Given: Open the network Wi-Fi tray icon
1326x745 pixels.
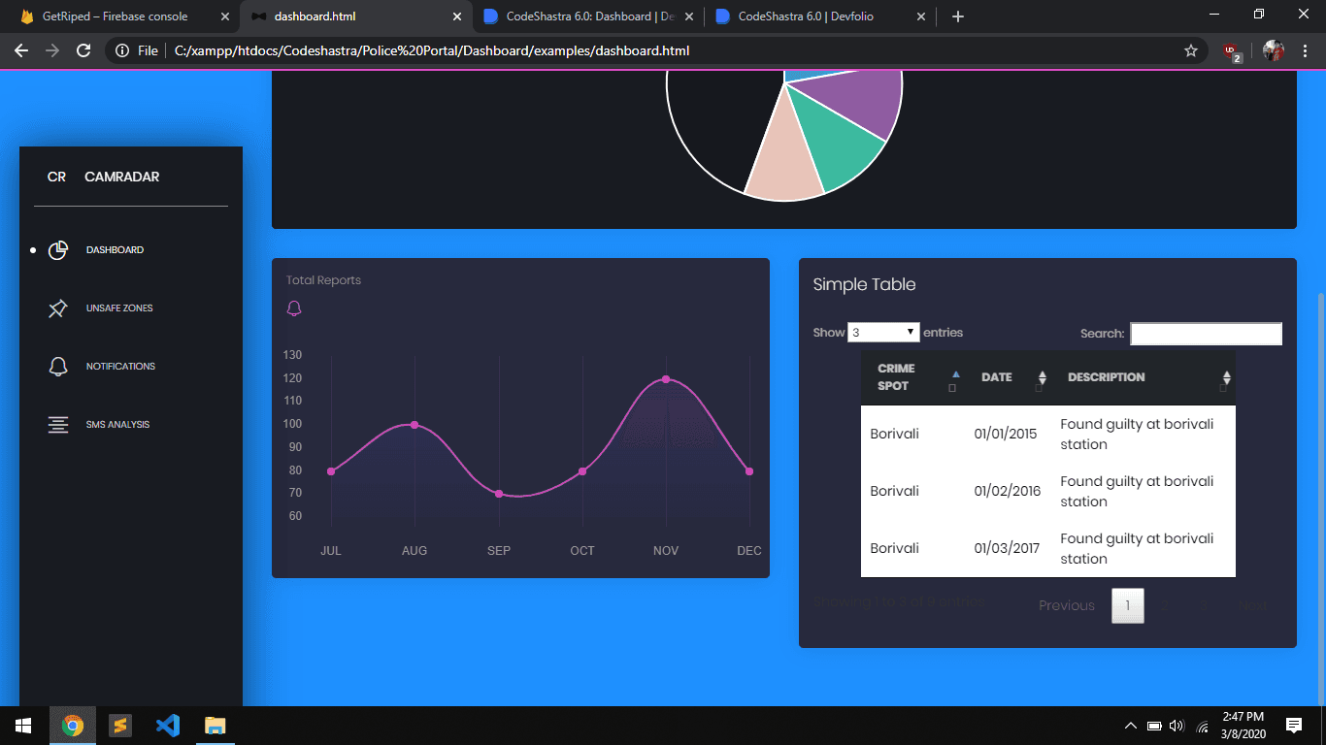Looking at the screenshot, I should [x=1203, y=726].
